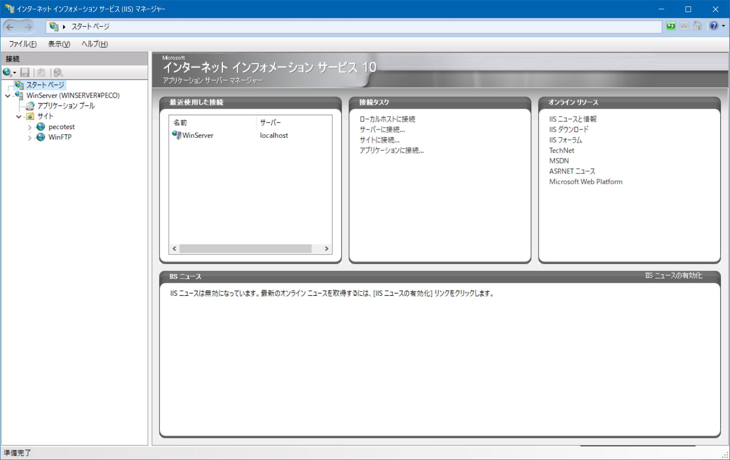
Task: Open IIS ニュースと情報 link
Action: [573, 119]
